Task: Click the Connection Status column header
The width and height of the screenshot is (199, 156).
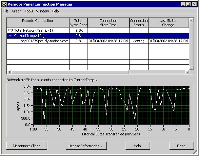Action: point(139,23)
